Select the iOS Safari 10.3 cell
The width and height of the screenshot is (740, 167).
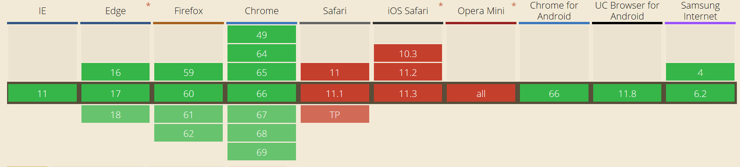pos(408,53)
